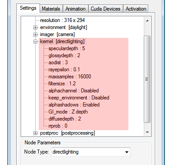Select the diffusedepth : 2 parameter

point(65,119)
